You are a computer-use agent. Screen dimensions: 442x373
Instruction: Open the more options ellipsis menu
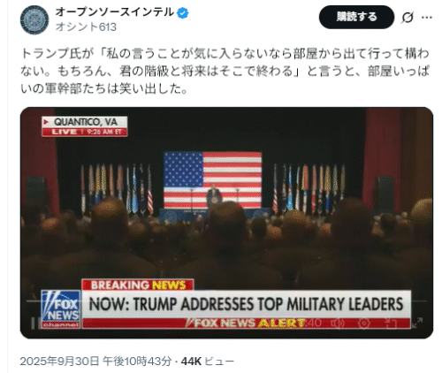427,18
